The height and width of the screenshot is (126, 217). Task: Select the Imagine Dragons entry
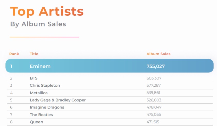(47, 107)
